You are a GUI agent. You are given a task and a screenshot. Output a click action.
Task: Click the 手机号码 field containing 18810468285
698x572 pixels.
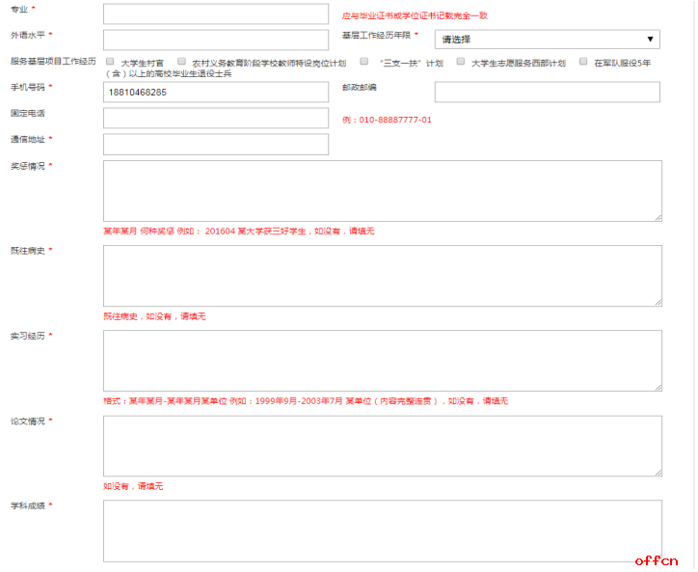(x=215, y=92)
